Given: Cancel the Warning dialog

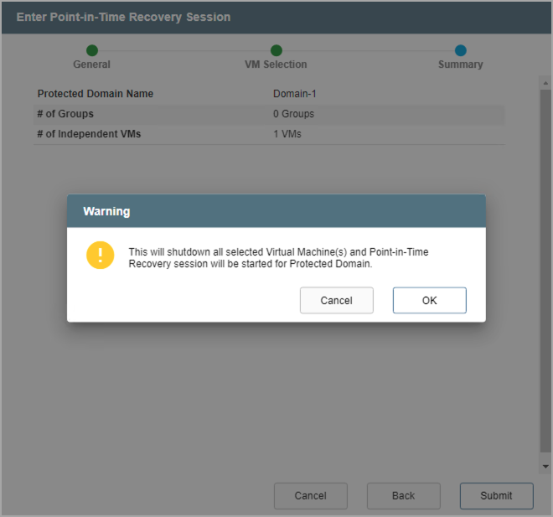Looking at the screenshot, I should point(336,300).
